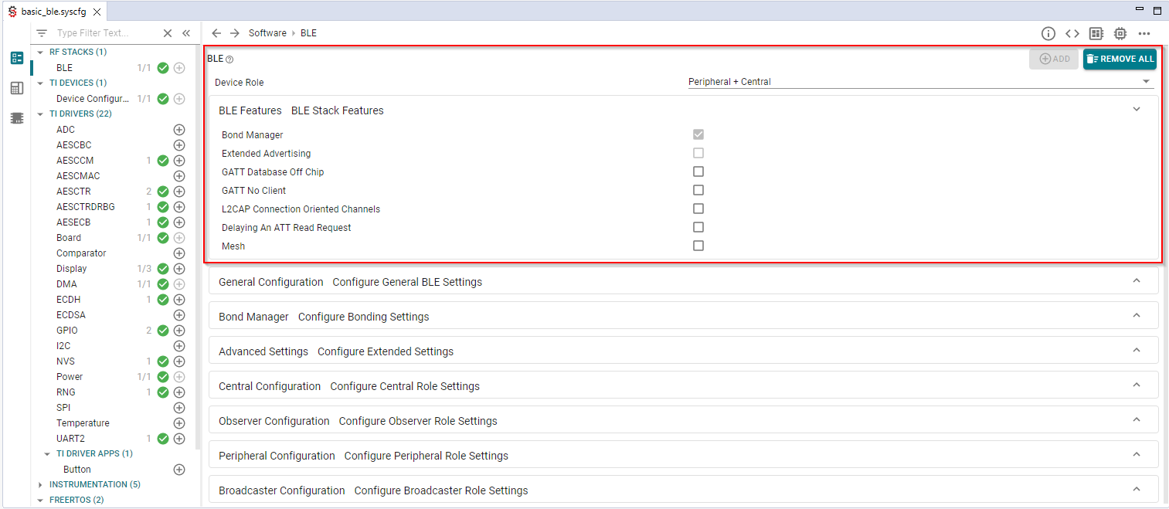Screen dimensions: 1169x509
Task: Click the green status check beside Display
Action: coord(162,268)
